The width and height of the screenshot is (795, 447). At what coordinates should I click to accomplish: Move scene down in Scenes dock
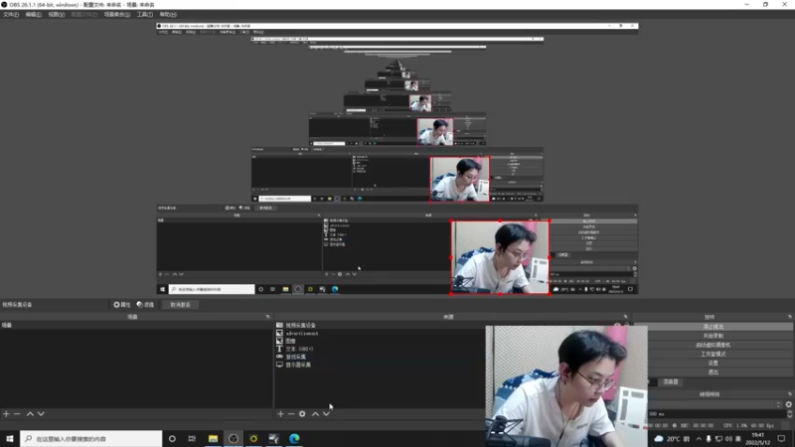pyautogui.click(x=41, y=414)
